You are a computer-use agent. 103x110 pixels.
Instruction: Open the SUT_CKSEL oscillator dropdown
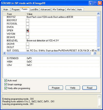click(x=61, y=50)
